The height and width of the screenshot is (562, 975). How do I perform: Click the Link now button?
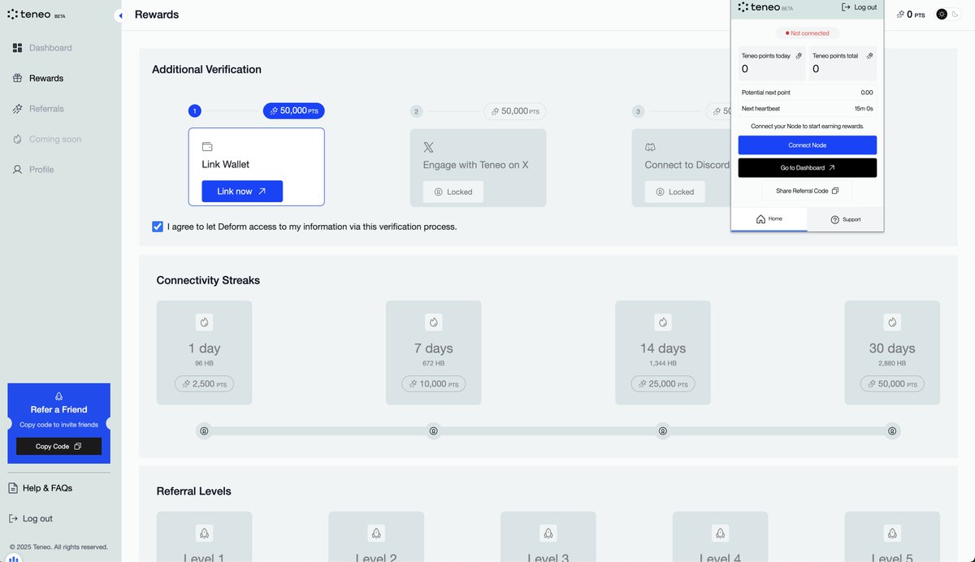[242, 191]
